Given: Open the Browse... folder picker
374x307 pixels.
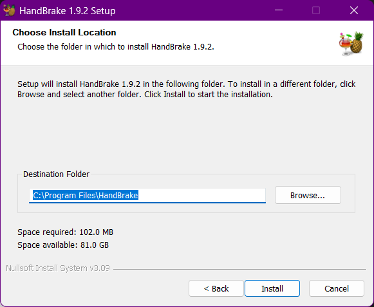Looking at the screenshot, I should coord(308,195).
